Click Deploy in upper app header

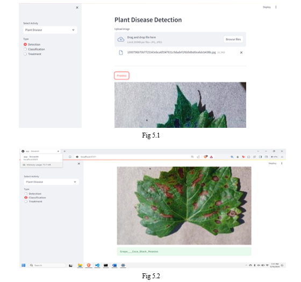(267, 7)
